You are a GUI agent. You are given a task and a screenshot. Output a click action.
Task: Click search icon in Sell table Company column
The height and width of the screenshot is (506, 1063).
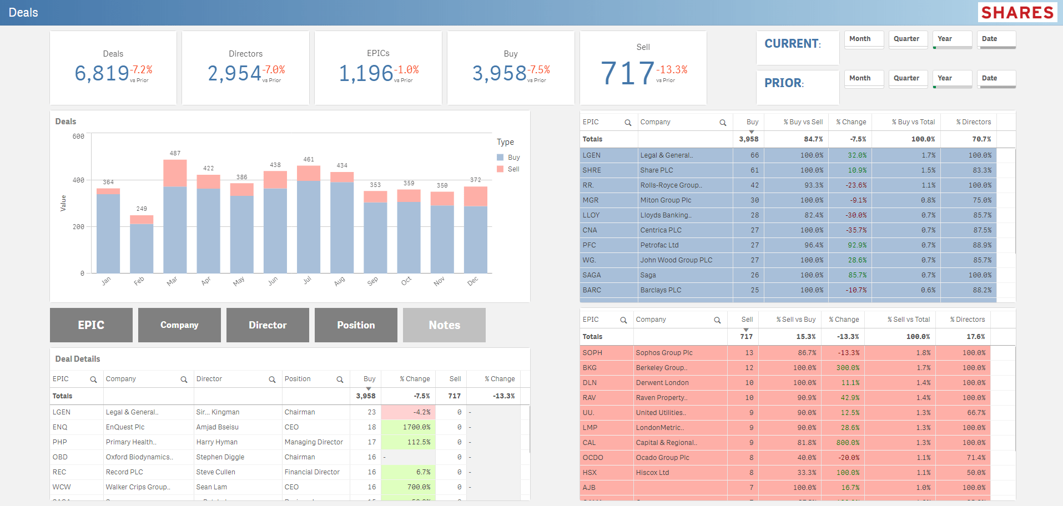[x=717, y=320]
